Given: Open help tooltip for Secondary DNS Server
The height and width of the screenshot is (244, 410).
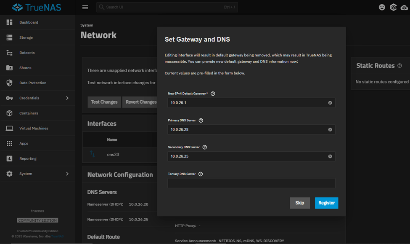Looking at the screenshot, I should click(x=205, y=147).
